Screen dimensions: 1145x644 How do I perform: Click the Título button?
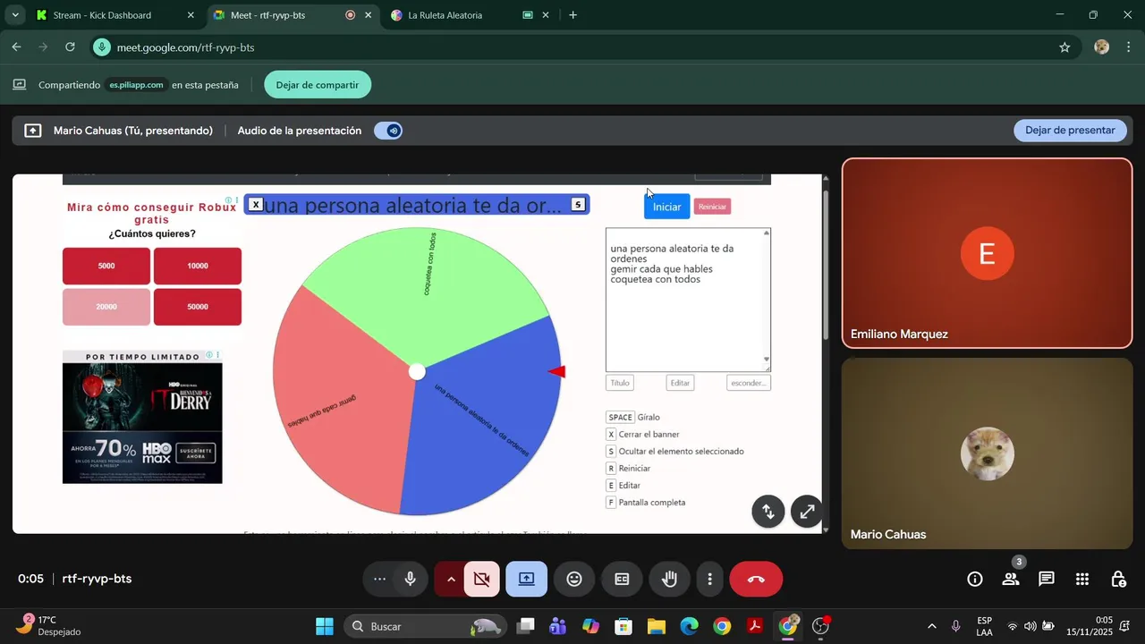click(620, 383)
